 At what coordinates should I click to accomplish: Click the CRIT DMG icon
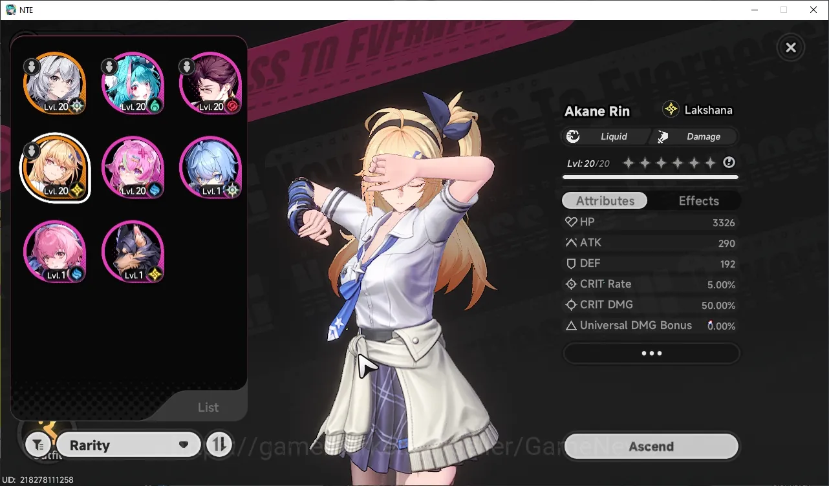pyautogui.click(x=571, y=305)
